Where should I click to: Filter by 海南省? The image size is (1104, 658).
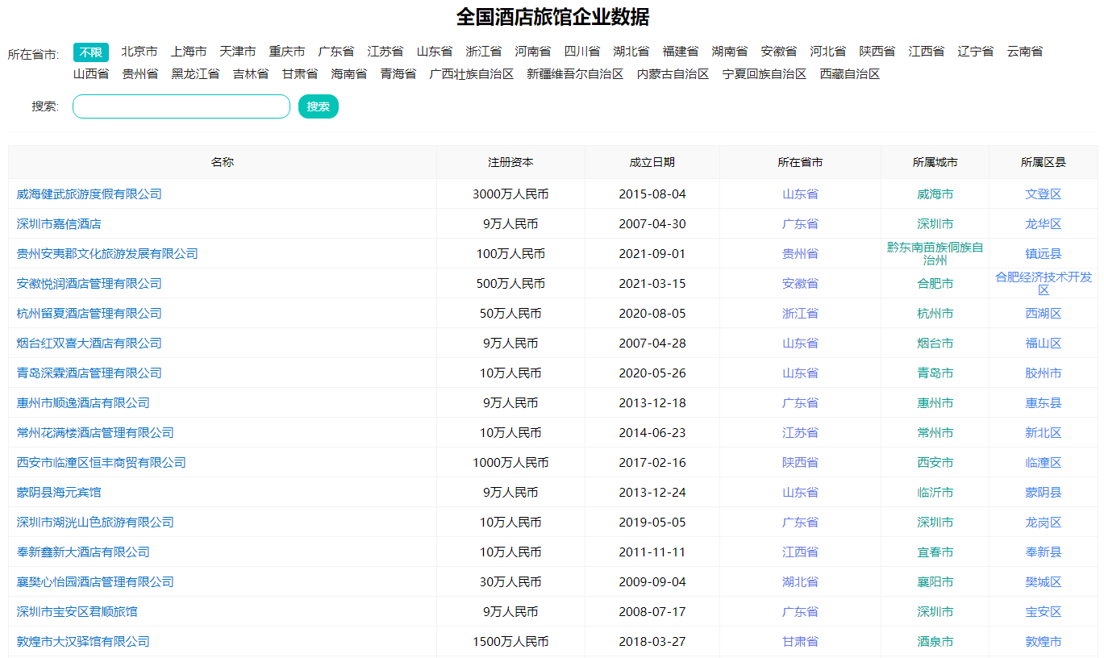pyautogui.click(x=349, y=74)
